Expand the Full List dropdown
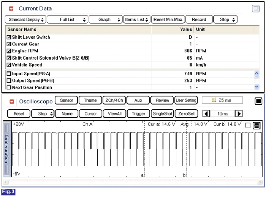Viewport: 266px width, 197px height. (x=67, y=19)
